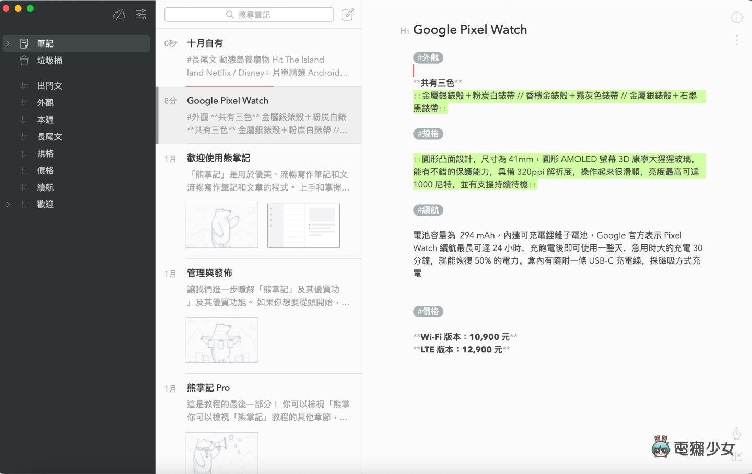The width and height of the screenshot is (752, 474).
Task: Click the 垃圾桶 trash bin icon
Action: point(24,61)
